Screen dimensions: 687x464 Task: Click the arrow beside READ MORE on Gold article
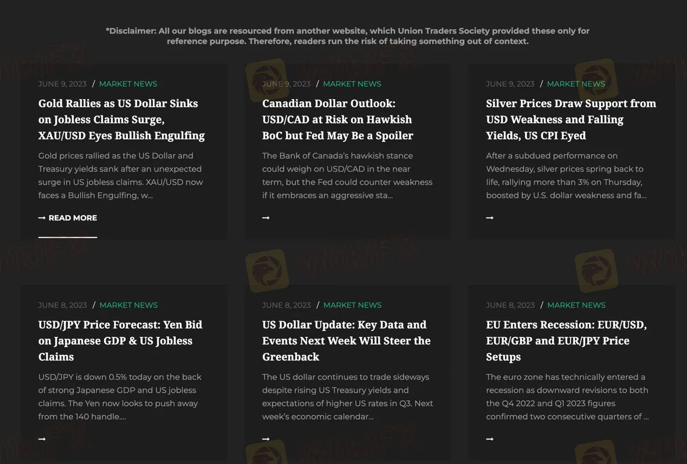pos(42,218)
